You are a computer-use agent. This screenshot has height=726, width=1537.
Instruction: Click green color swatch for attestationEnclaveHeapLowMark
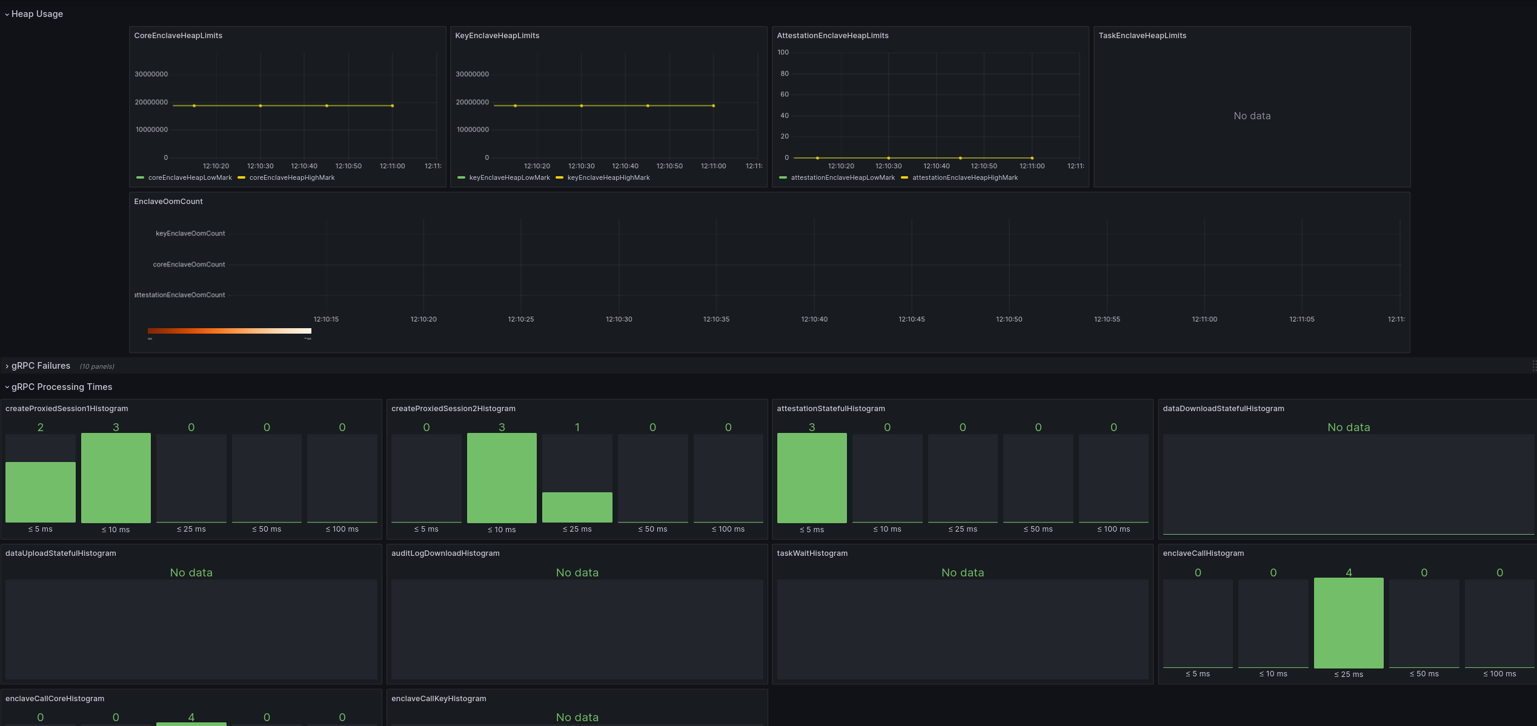(x=783, y=178)
